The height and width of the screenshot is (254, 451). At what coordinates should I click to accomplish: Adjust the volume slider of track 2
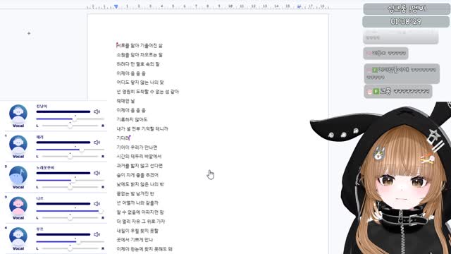[70, 180]
